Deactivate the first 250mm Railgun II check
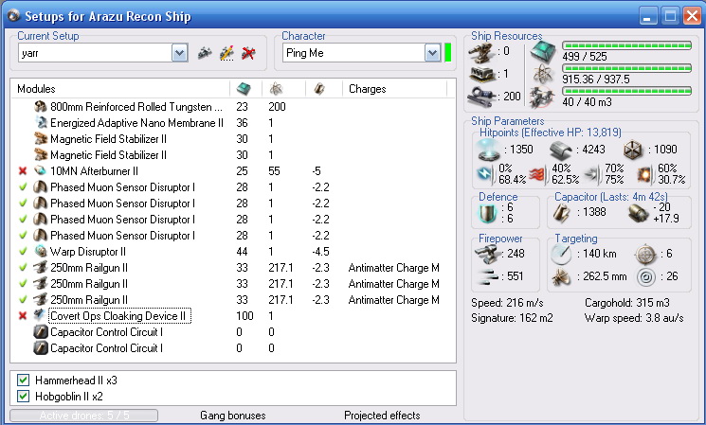The image size is (706, 425). pos(23,267)
